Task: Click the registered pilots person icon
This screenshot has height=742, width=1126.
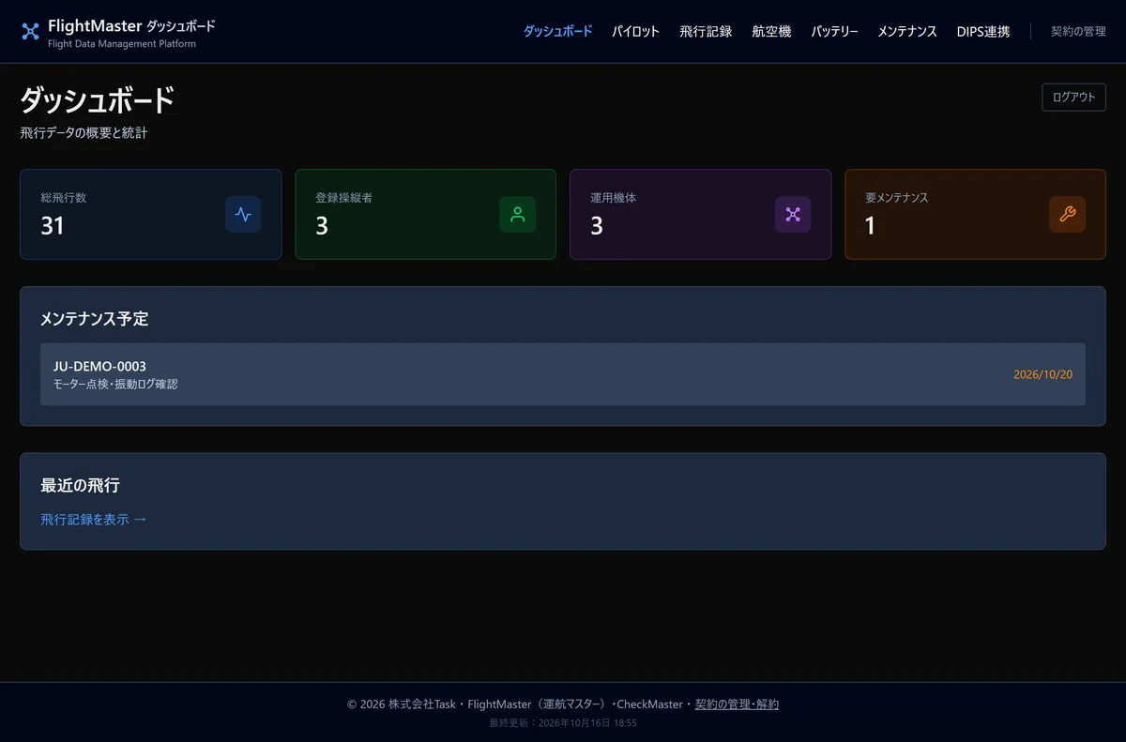Action: click(517, 214)
